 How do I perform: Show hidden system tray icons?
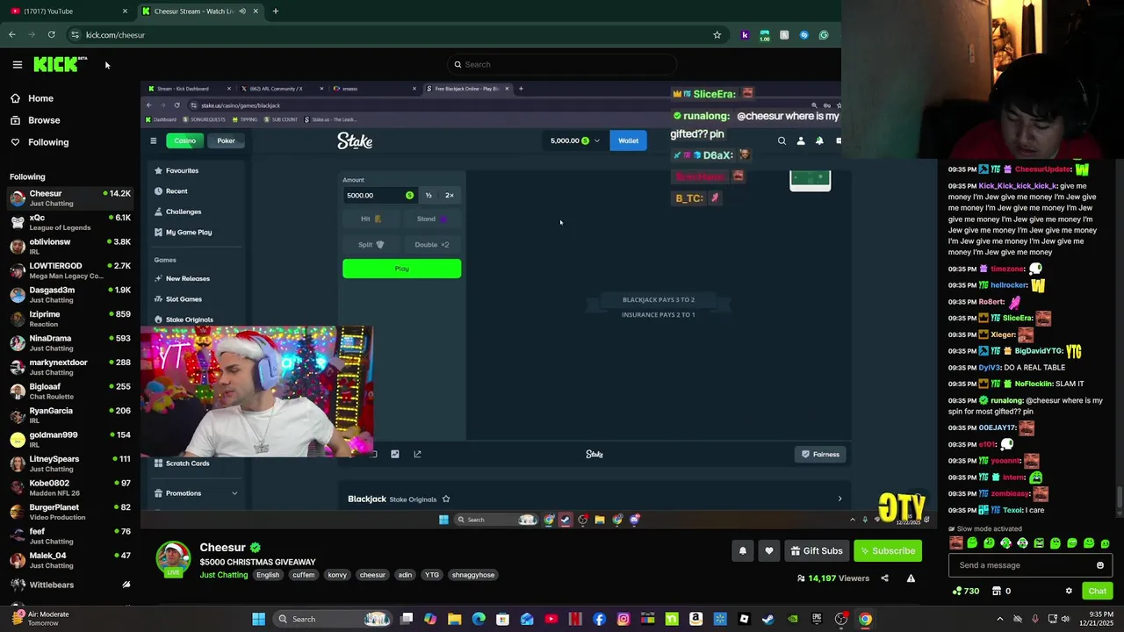tap(999, 619)
